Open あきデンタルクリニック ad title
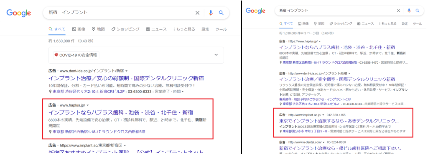This screenshot has height=154, width=428. tap(339, 121)
